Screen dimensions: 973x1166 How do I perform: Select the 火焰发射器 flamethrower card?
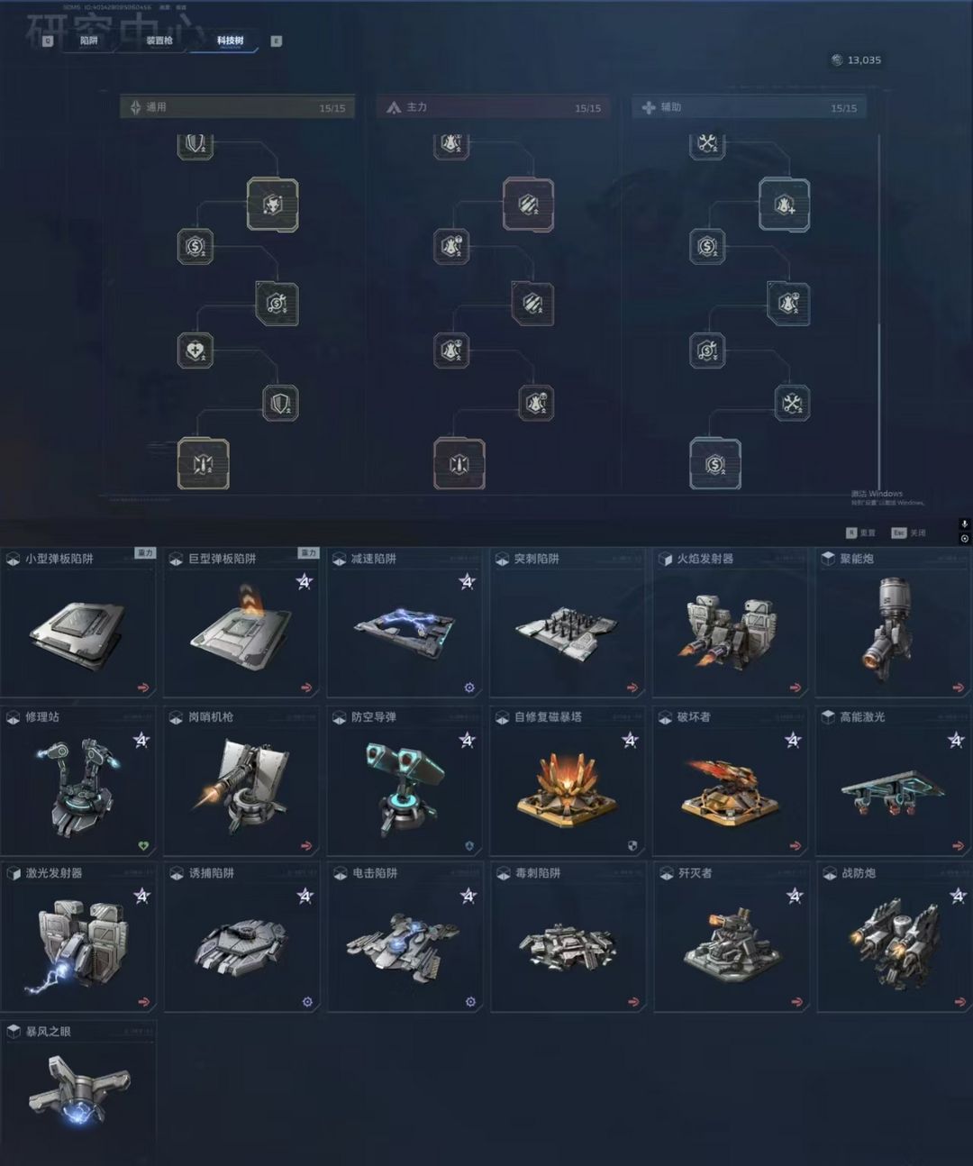click(x=731, y=623)
